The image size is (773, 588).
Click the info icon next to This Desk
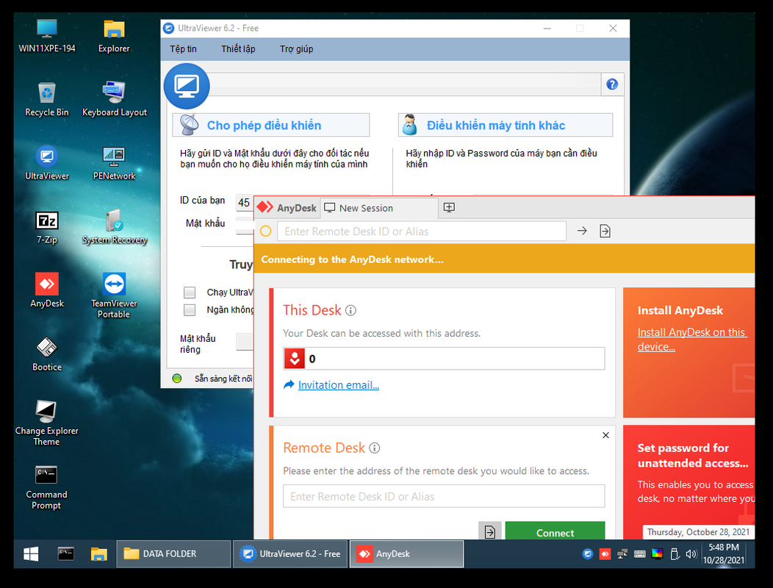click(350, 310)
